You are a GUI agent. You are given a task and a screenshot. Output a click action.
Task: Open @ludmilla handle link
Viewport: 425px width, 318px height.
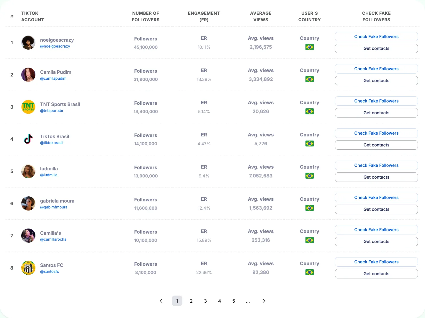pos(49,175)
